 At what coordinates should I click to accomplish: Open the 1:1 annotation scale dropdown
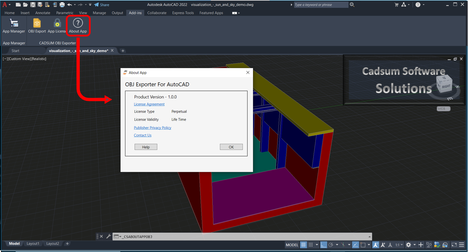pos(399,245)
